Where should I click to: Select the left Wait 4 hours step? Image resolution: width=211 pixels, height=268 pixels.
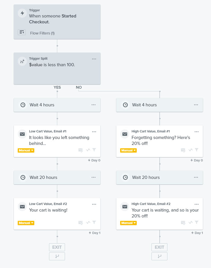coord(57,105)
